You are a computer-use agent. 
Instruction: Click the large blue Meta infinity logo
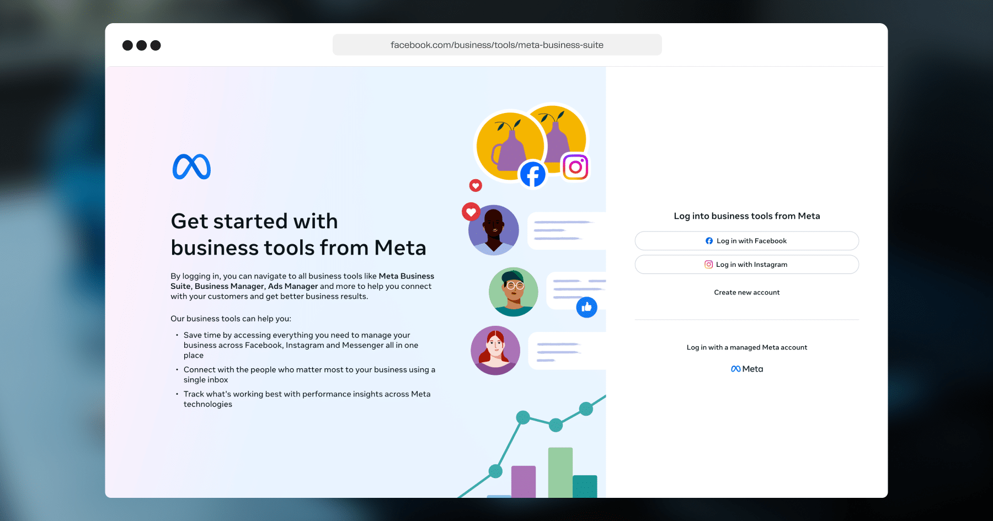point(191,166)
